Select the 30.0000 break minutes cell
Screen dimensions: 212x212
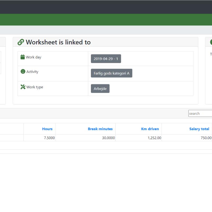click(108, 138)
